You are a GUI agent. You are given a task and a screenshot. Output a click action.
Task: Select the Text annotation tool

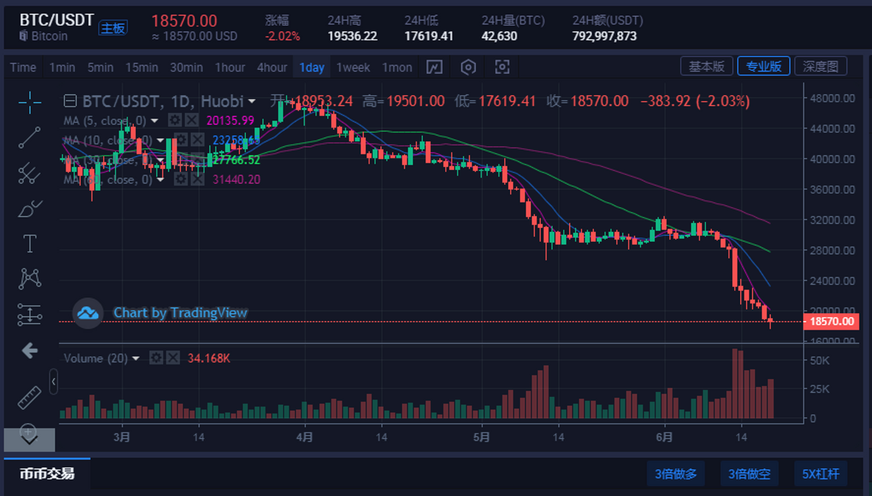(x=30, y=244)
